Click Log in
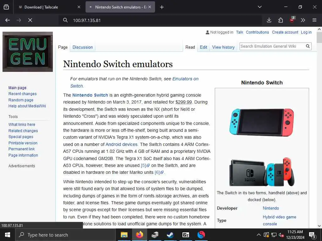 coord(306,32)
